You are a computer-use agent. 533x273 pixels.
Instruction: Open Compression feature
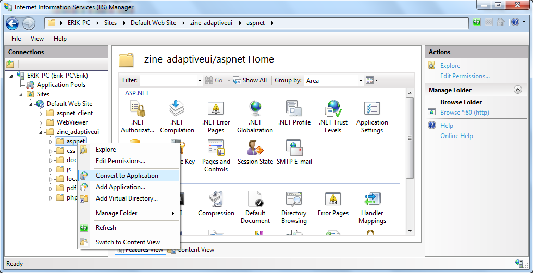[216, 203]
